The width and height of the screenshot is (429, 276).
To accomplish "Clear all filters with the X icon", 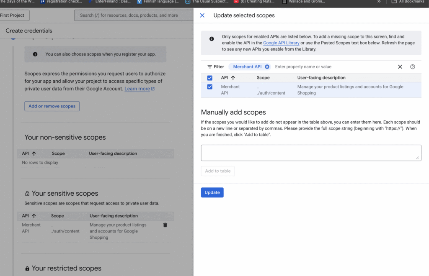I will pos(400,67).
